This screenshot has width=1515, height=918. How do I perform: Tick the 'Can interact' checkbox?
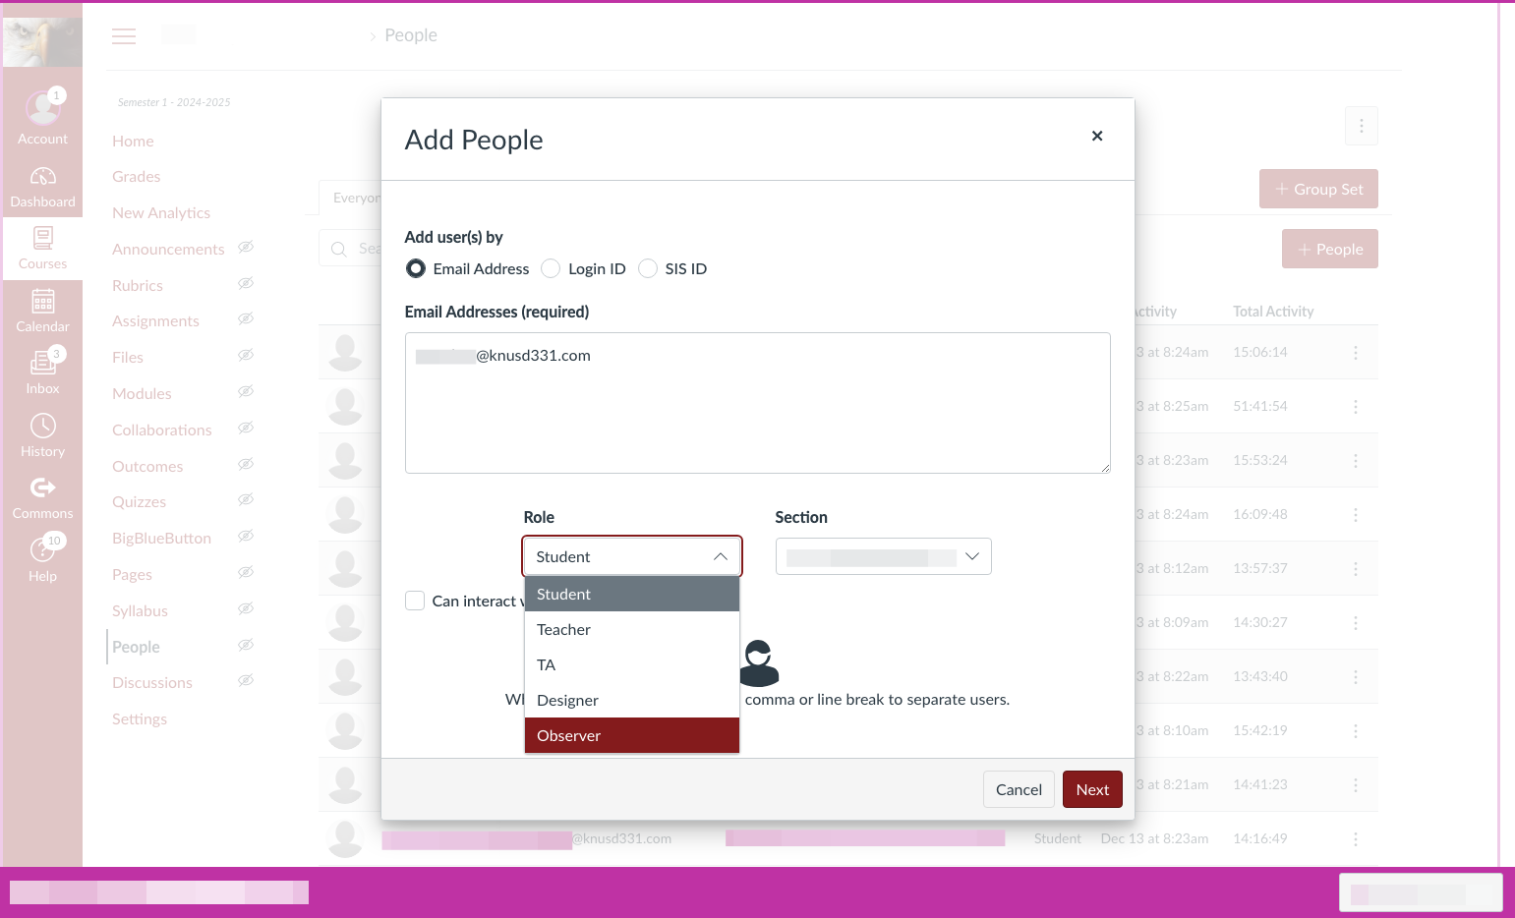coord(415,601)
